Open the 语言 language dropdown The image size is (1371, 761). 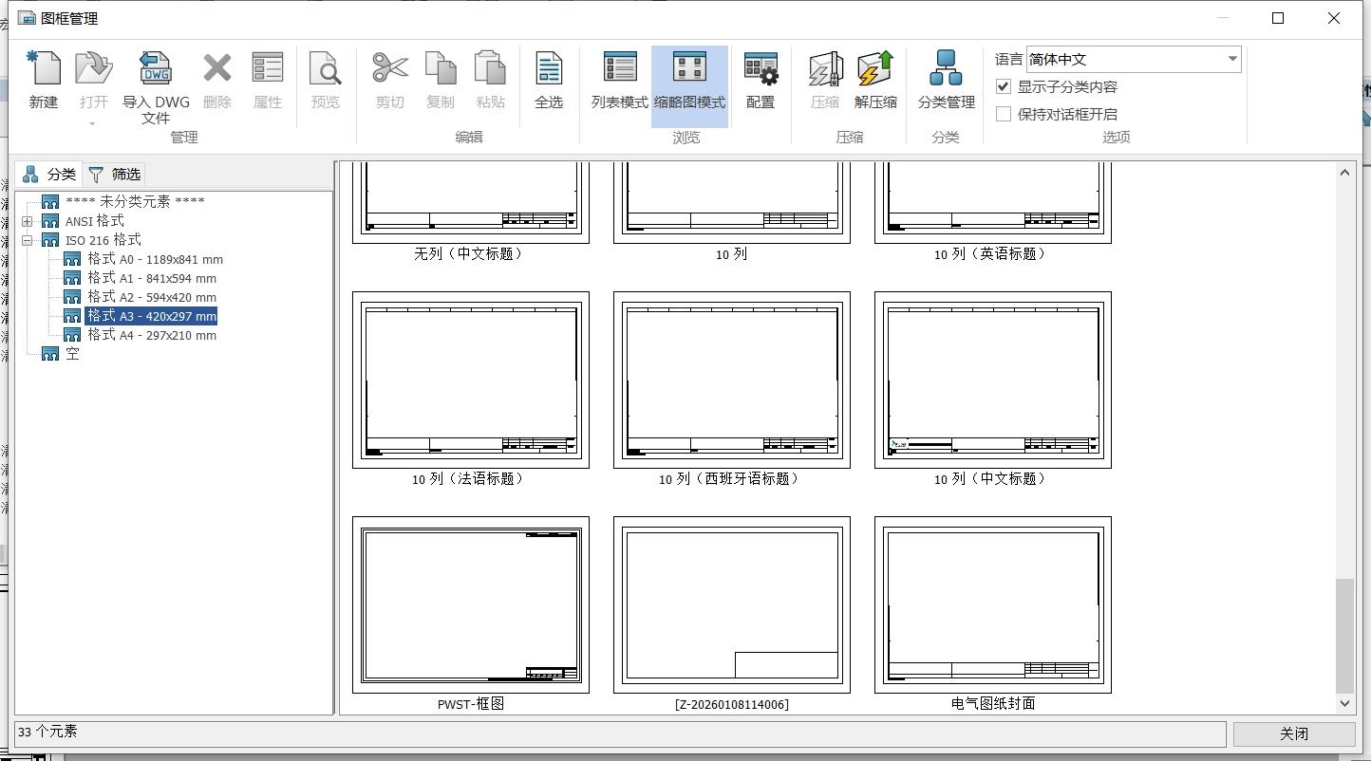1231,59
